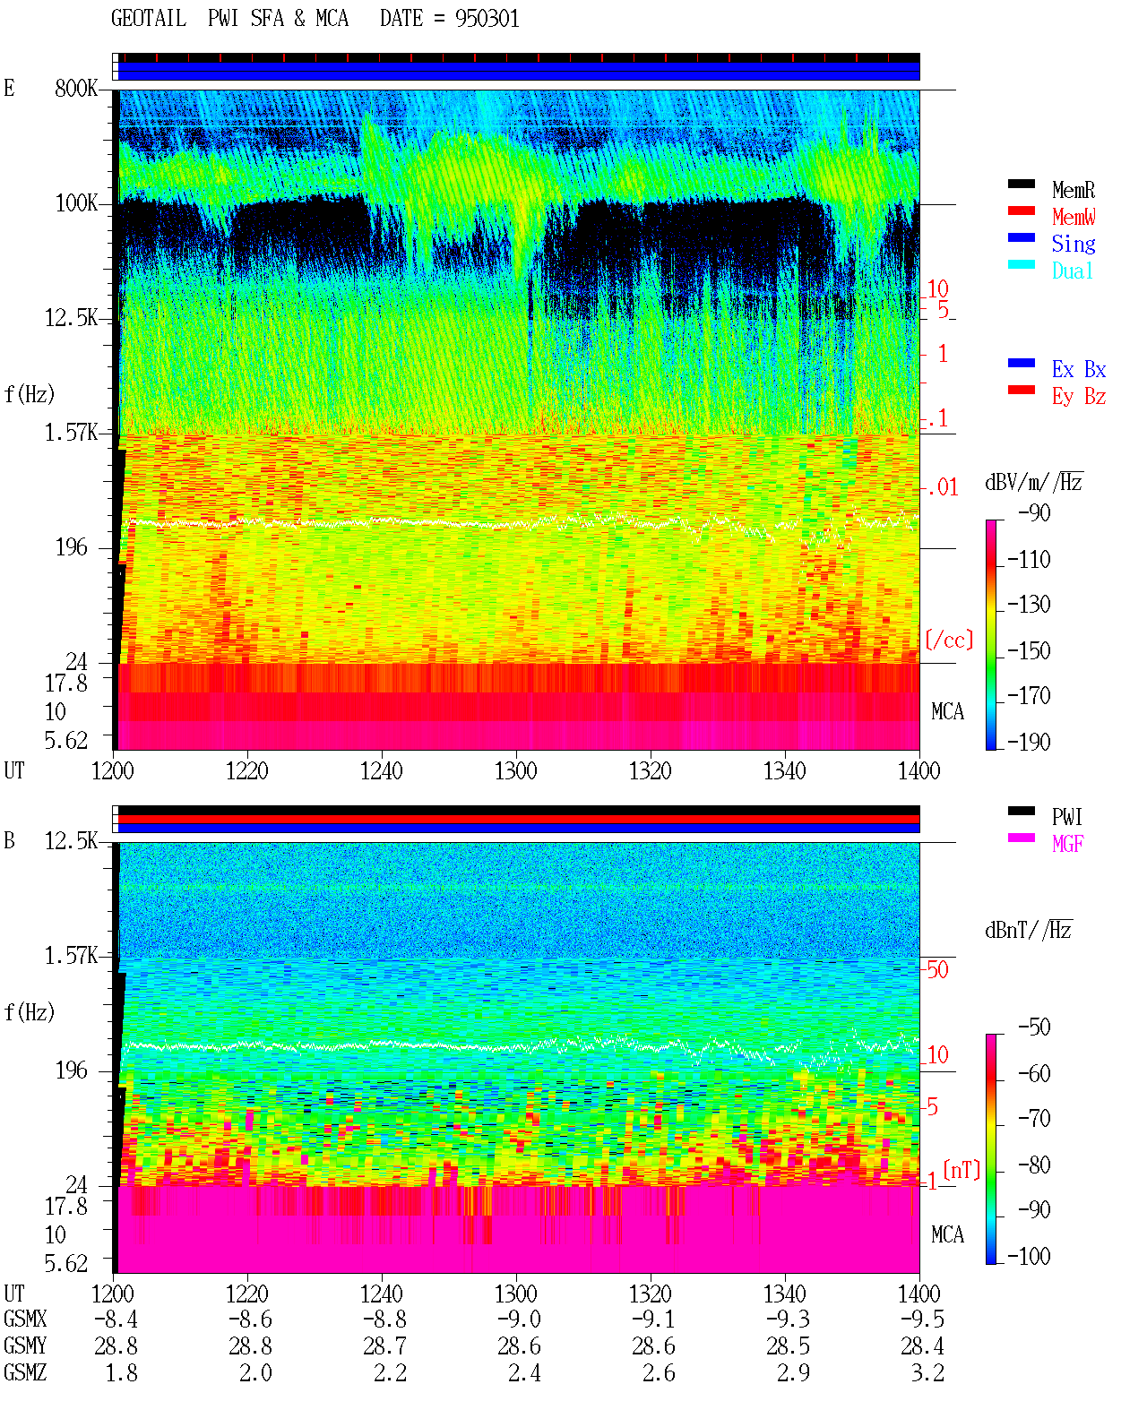Click the f(Hz) axis label of E panel

(30, 394)
